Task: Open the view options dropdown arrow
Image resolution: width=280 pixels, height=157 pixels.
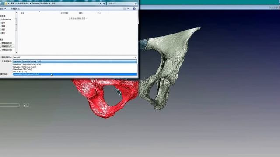Action: 128,9
